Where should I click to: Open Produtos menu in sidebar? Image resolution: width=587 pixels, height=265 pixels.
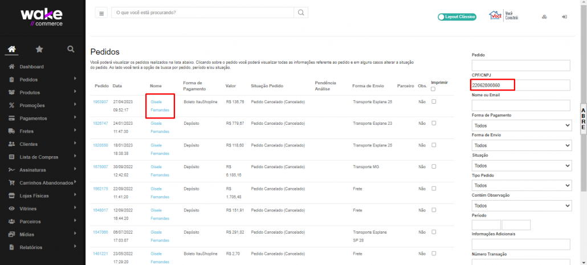tap(30, 92)
